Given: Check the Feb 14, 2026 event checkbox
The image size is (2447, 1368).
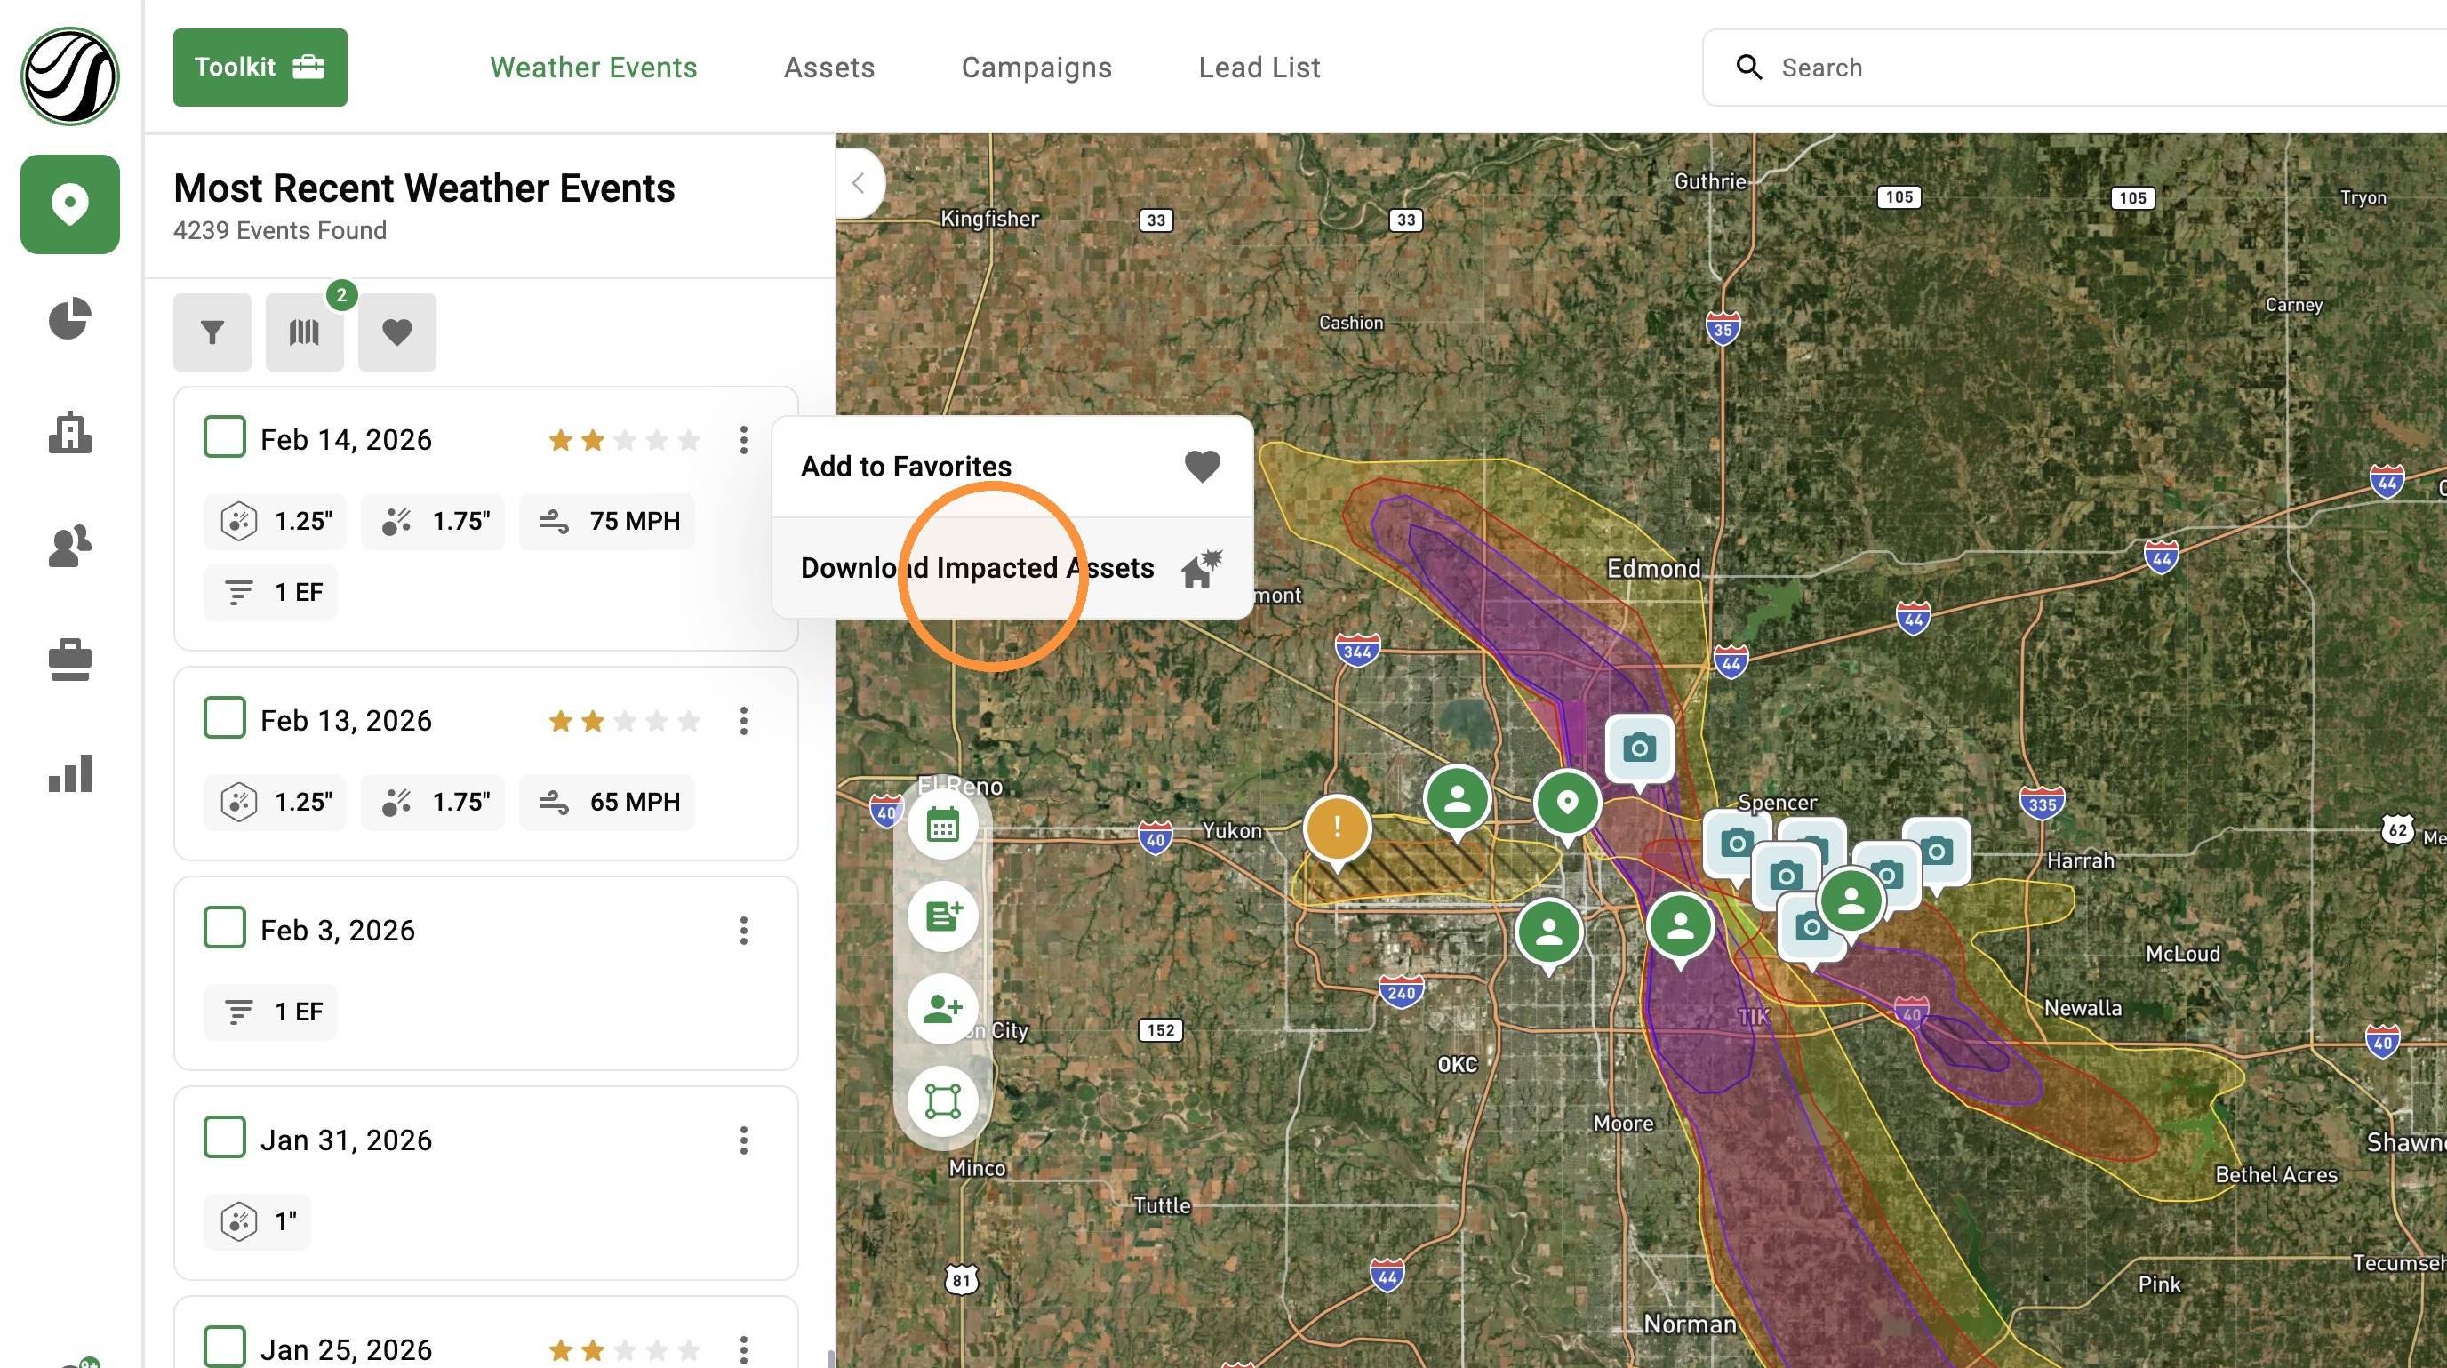Looking at the screenshot, I should coord(224,437).
